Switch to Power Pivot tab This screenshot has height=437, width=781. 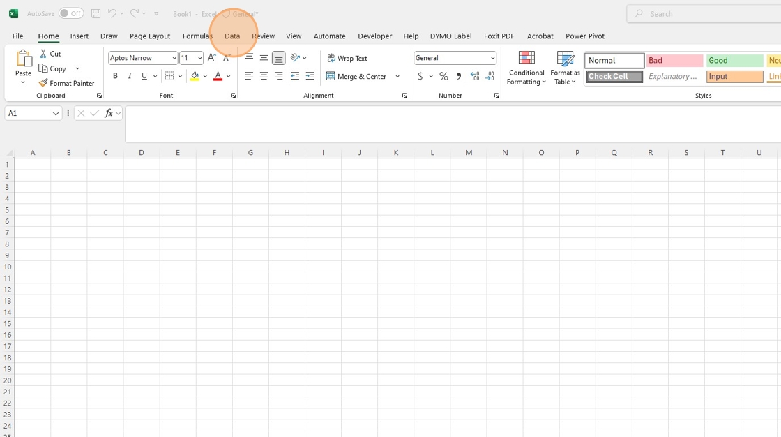pos(585,36)
